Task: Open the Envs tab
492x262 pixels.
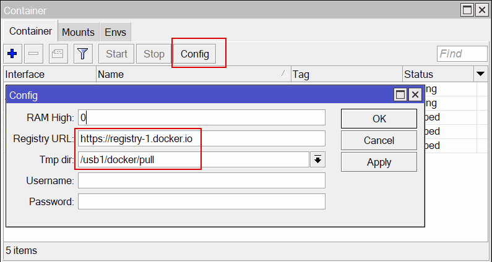Action: [x=114, y=32]
